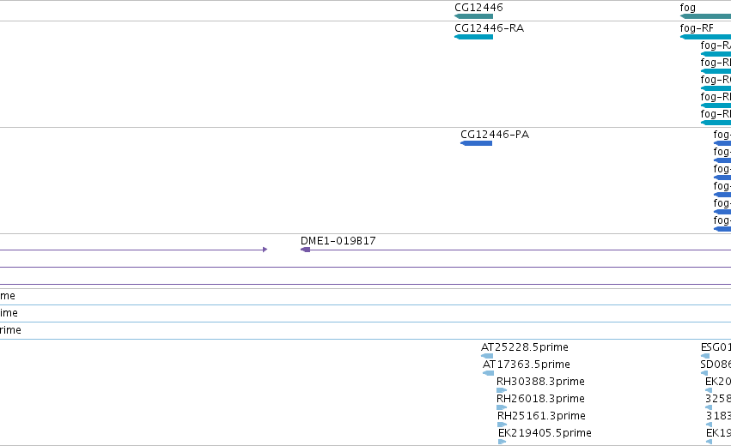Click the EST label starting with 3183
731x446 pixels.
[x=718, y=416]
